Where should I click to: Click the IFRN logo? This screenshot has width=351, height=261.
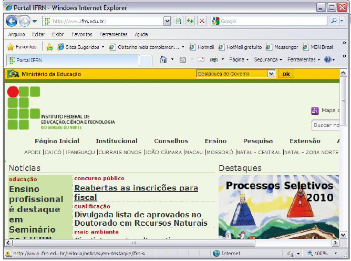(61, 108)
